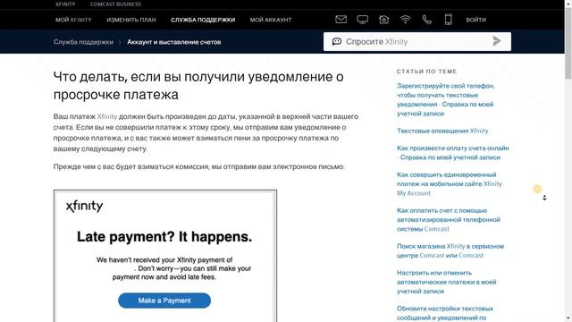
Task: Click the late payment email preview image
Action: (165, 256)
